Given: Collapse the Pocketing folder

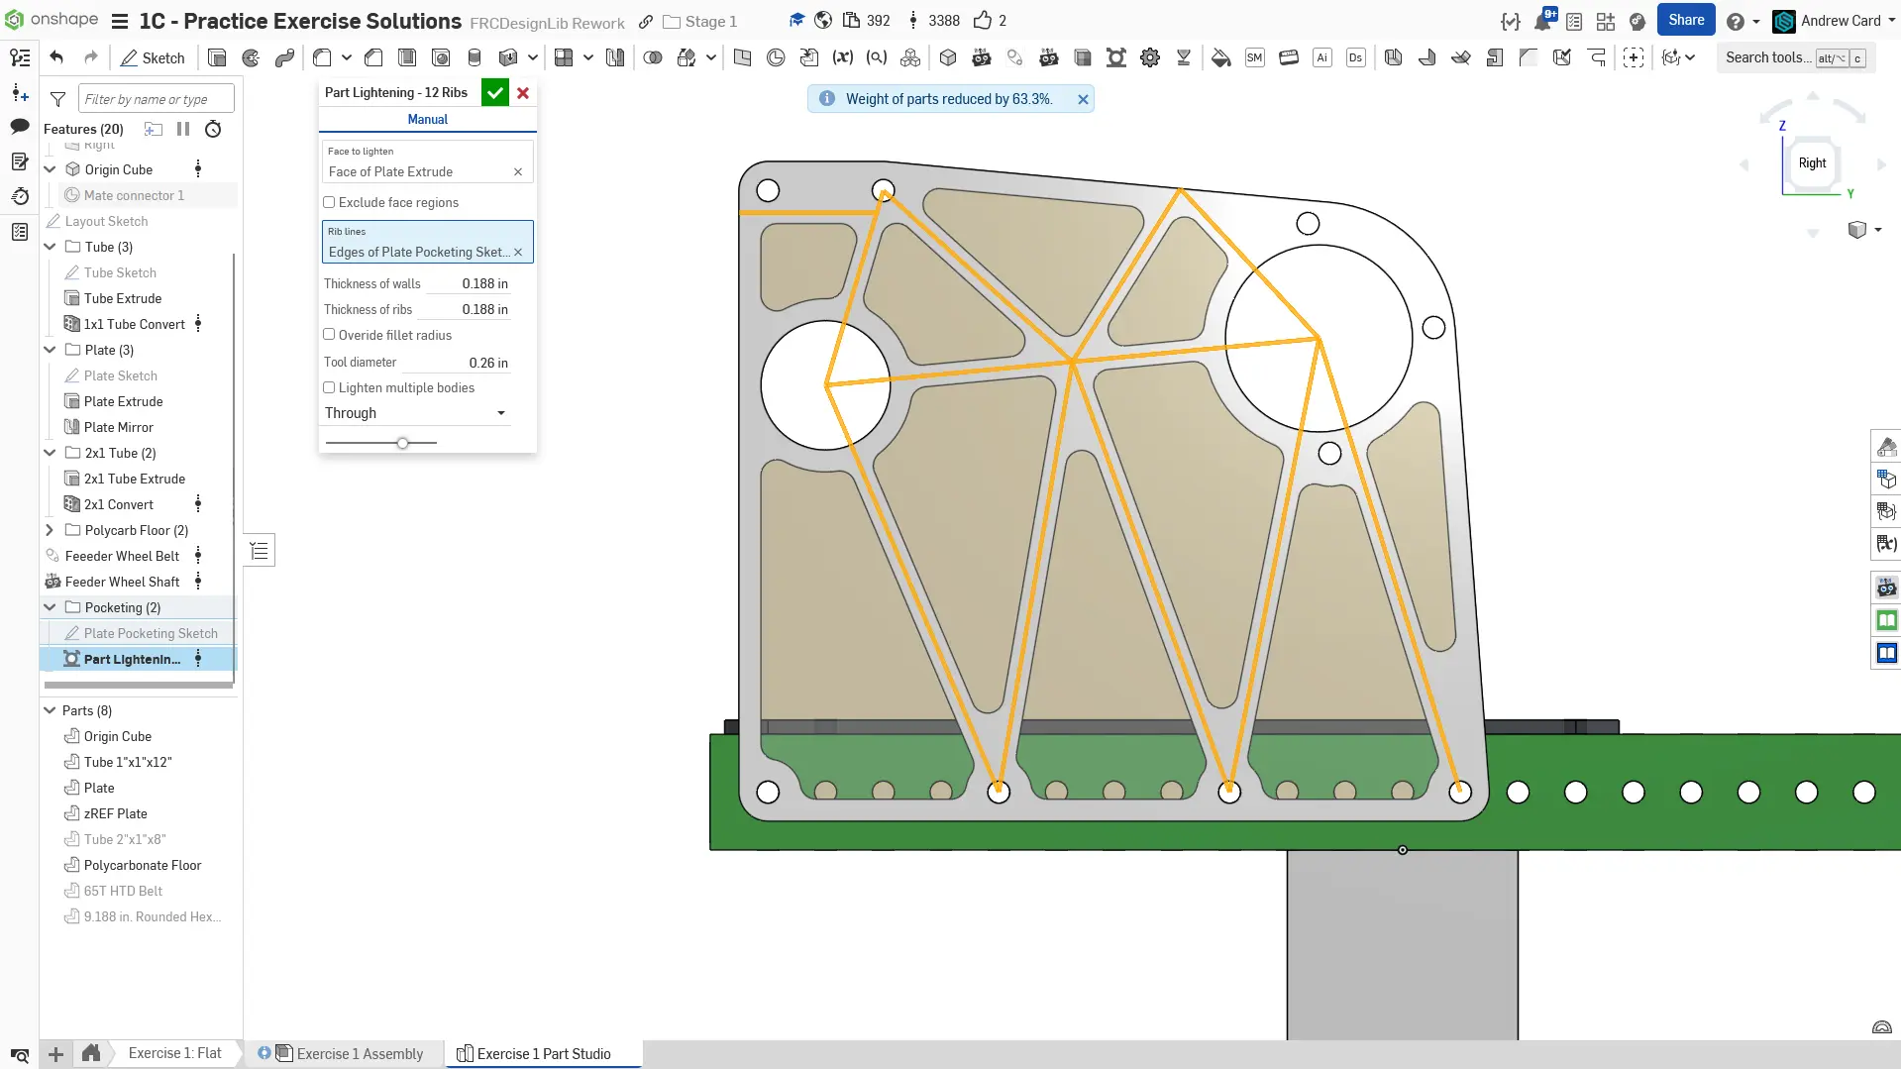Looking at the screenshot, I should 50,607.
